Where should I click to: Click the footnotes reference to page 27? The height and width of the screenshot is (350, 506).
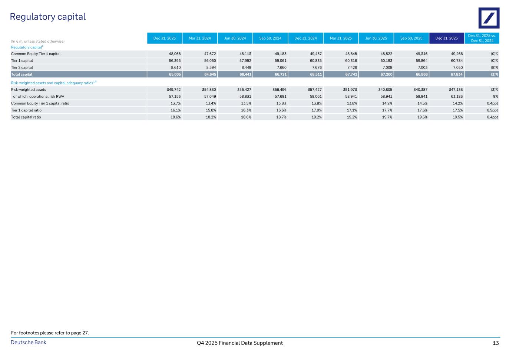[50, 333]
